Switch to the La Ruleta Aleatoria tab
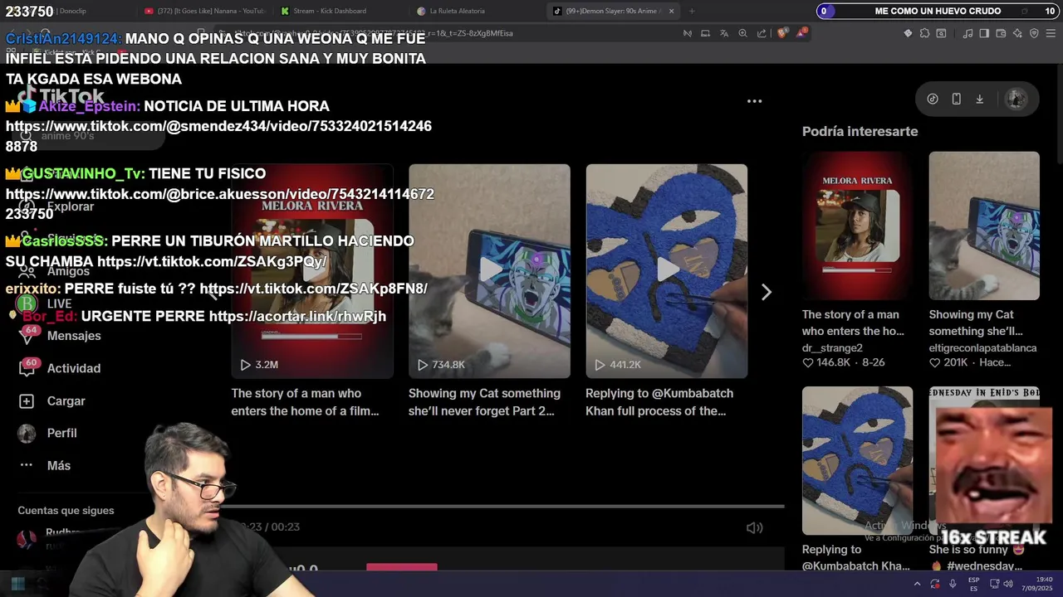The height and width of the screenshot is (597, 1063). tap(457, 11)
